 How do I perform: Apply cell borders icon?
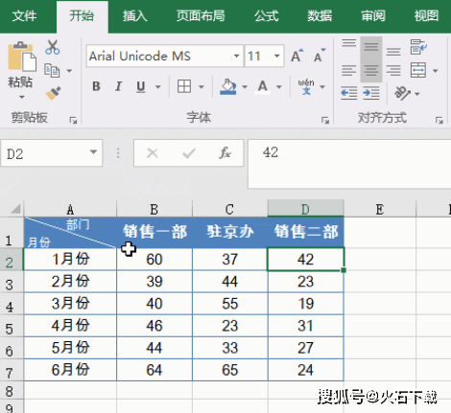pos(184,86)
